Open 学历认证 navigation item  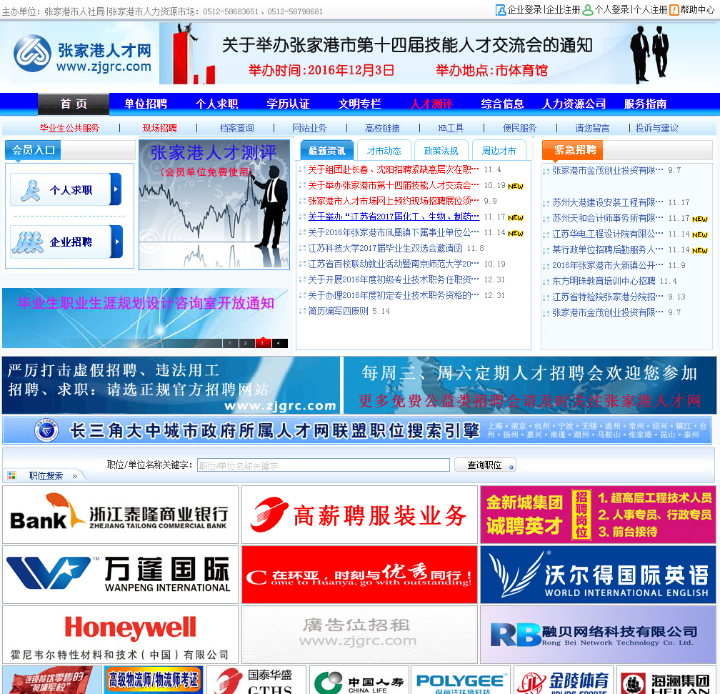[288, 104]
